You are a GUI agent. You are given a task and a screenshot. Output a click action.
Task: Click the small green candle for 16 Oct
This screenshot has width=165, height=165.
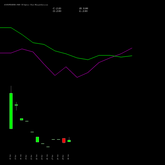coord(21,119)
